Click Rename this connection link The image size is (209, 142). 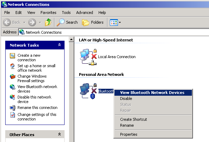click(37, 108)
